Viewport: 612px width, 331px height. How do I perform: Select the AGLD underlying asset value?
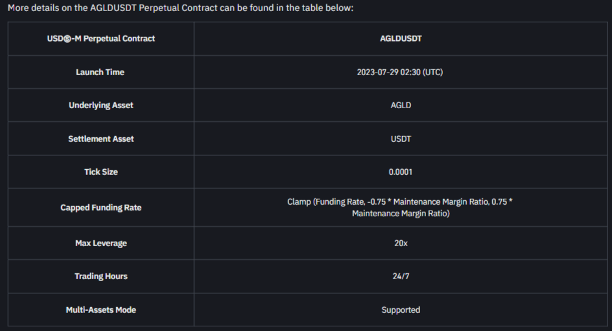[401, 106]
